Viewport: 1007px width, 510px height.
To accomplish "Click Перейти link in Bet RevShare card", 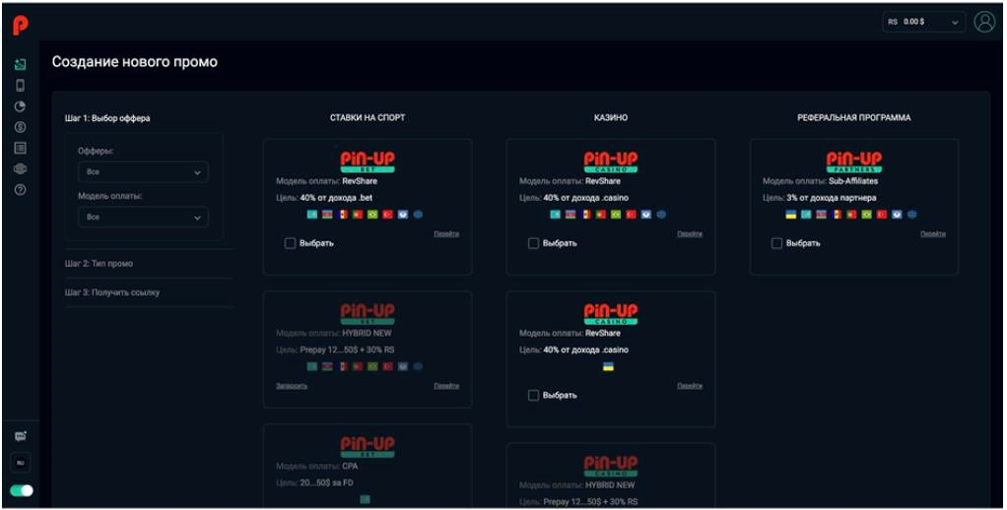I will point(446,234).
